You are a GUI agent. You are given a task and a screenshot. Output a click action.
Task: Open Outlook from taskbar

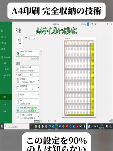coord(53,126)
